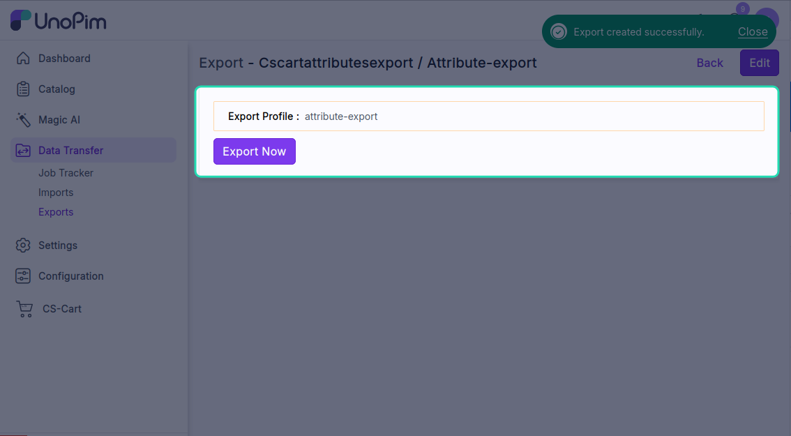Click the Edit button
Screen dimensions: 791x436
coord(759,63)
